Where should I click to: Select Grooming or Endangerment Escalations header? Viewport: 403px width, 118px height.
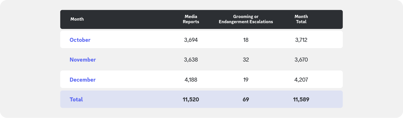[246, 19]
